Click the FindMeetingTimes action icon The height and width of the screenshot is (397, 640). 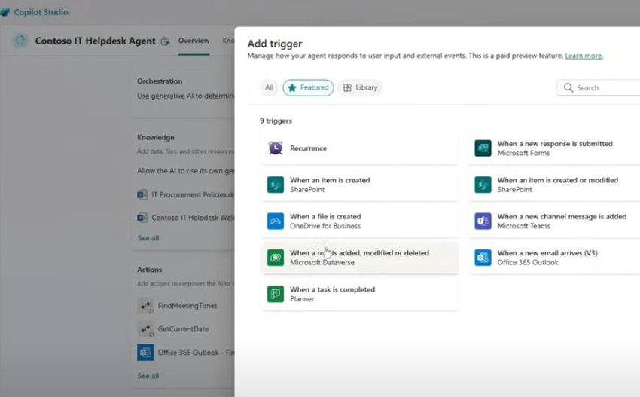(145, 306)
